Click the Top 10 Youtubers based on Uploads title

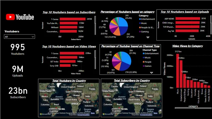pos(185,12)
